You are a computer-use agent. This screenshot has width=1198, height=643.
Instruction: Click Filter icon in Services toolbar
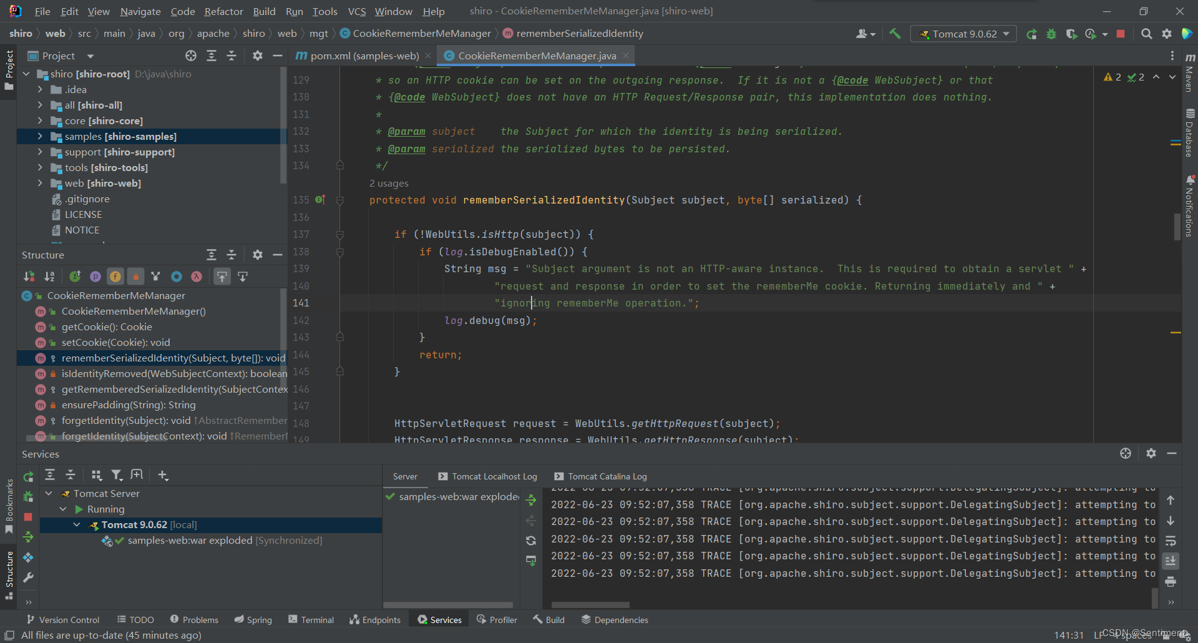pos(117,475)
